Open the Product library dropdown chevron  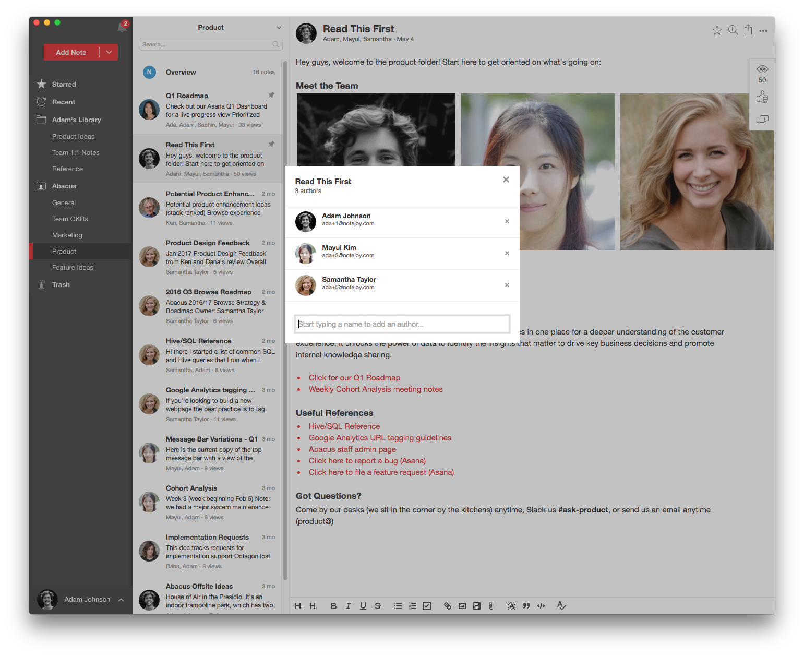tap(279, 28)
